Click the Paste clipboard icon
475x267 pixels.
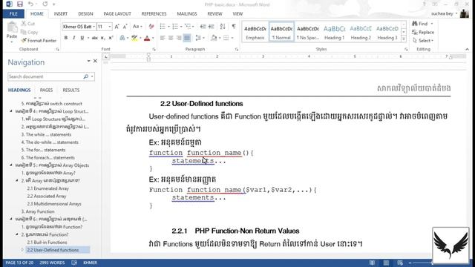(x=12, y=28)
